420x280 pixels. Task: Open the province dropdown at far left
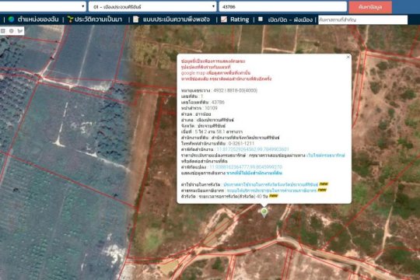[x=43, y=6]
